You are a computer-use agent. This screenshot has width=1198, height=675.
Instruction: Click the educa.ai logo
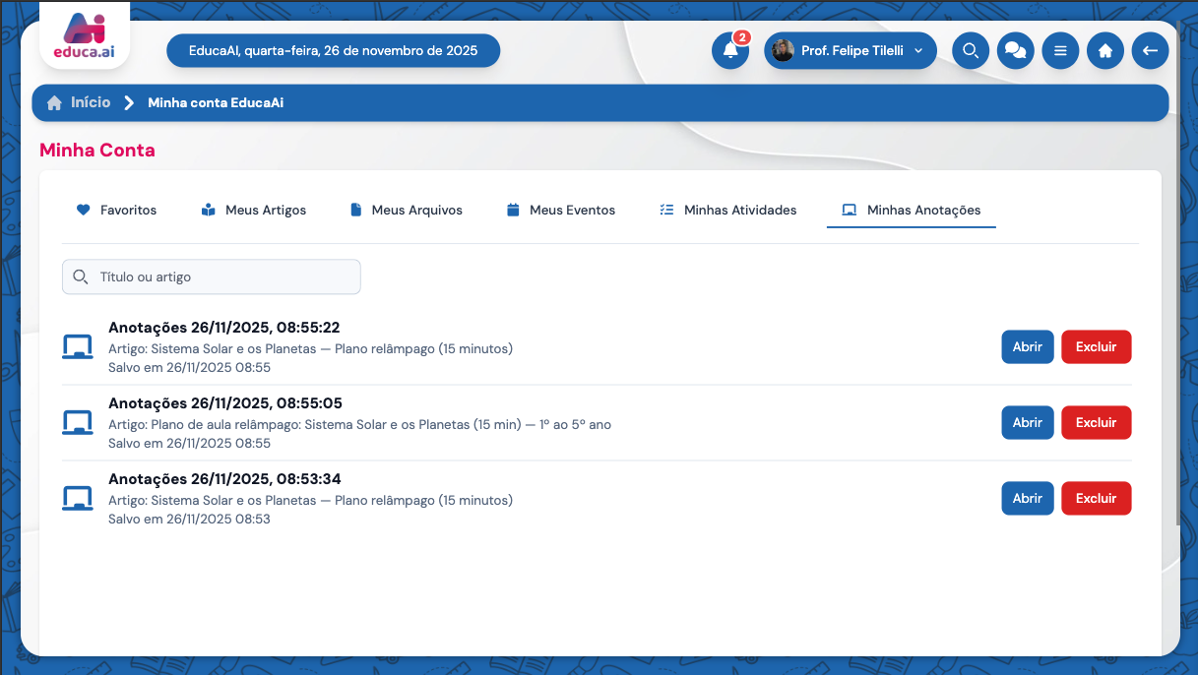[84, 39]
